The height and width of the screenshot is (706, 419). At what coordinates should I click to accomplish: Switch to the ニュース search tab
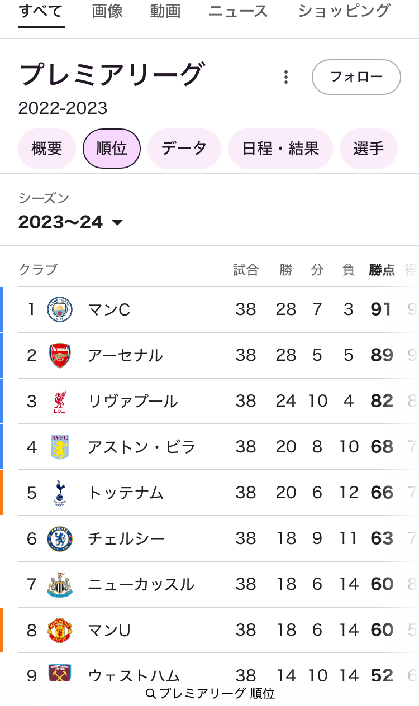tap(238, 11)
